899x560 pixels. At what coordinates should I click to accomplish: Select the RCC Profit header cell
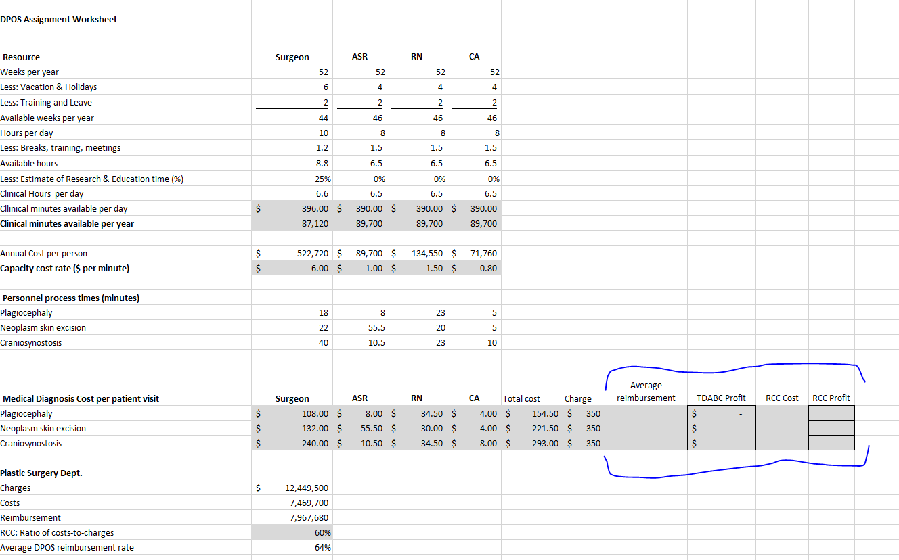831,398
